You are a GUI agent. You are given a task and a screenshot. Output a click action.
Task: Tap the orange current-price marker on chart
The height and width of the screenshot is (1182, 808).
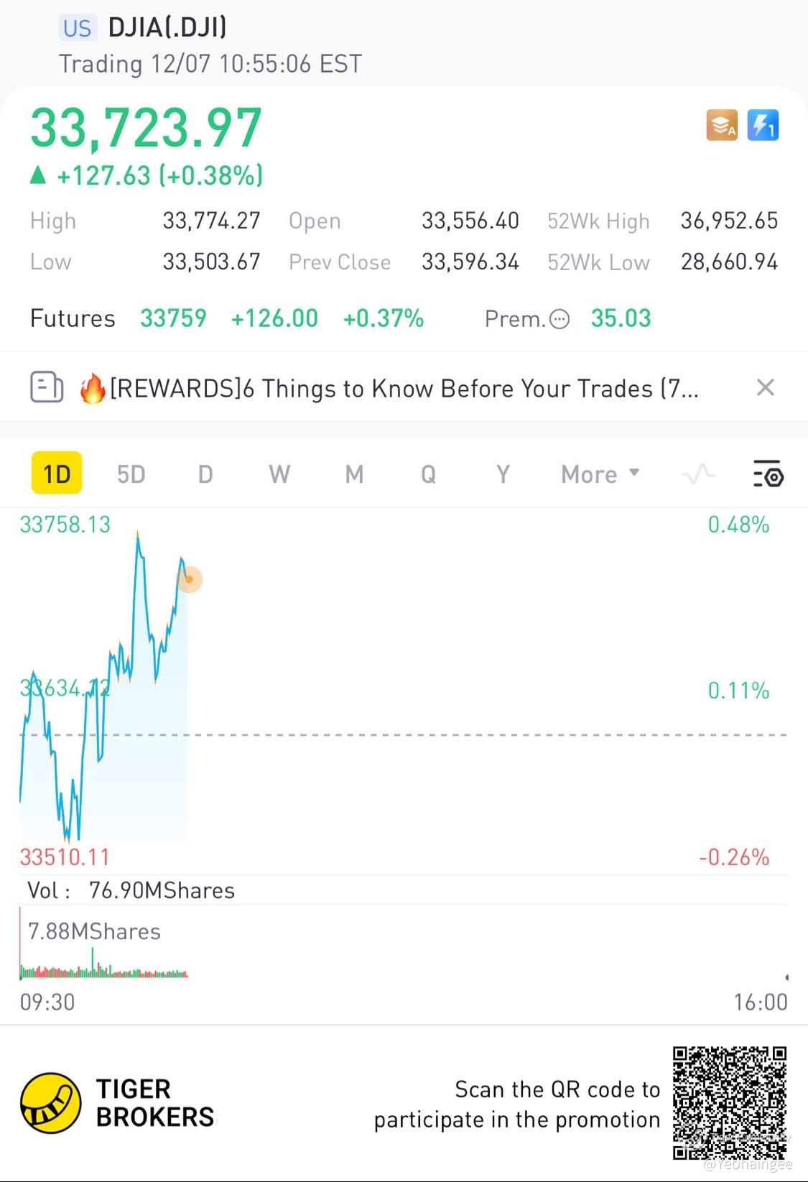coord(190,579)
